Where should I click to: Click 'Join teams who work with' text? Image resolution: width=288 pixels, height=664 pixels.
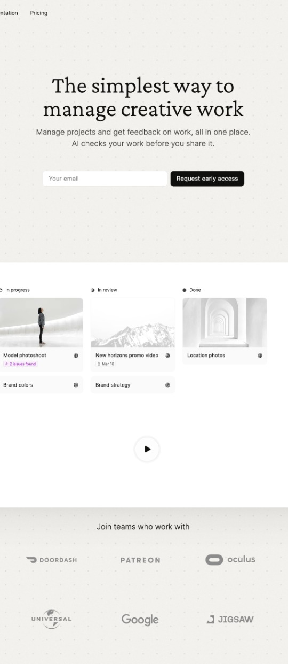tap(143, 527)
